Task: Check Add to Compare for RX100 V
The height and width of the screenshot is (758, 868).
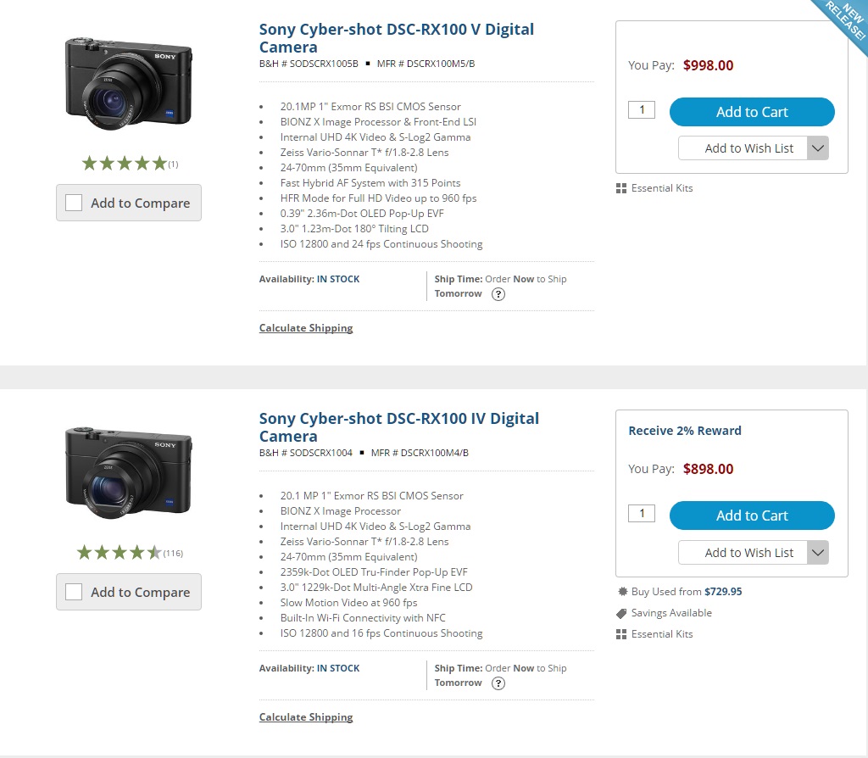Action: pos(74,203)
